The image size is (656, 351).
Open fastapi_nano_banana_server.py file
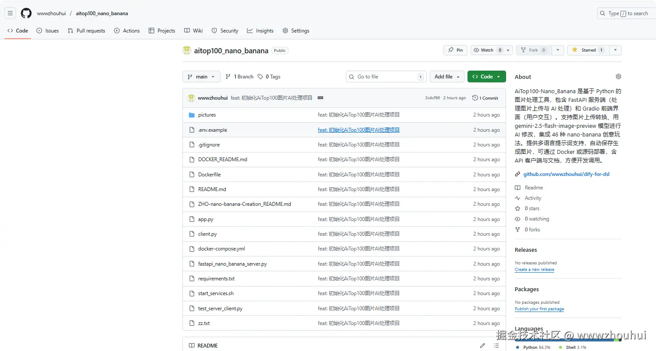coord(232,264)
